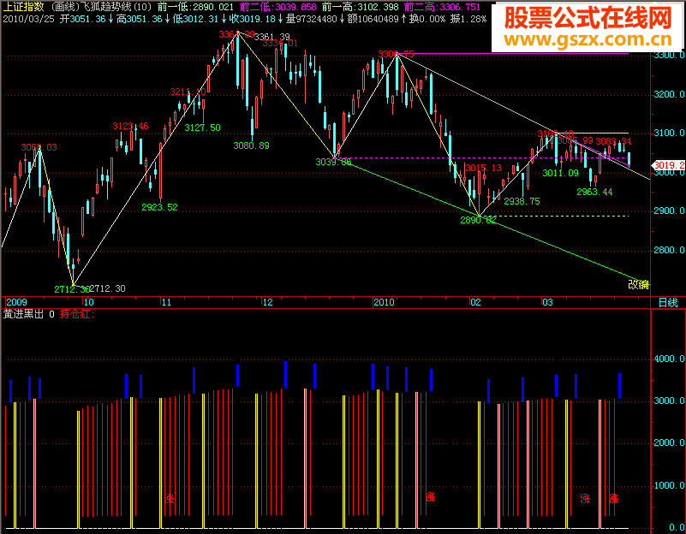The width and height of the screenshot is (686, 534).
Task: Click the peak label 3102.40
Action: [555, 133]
